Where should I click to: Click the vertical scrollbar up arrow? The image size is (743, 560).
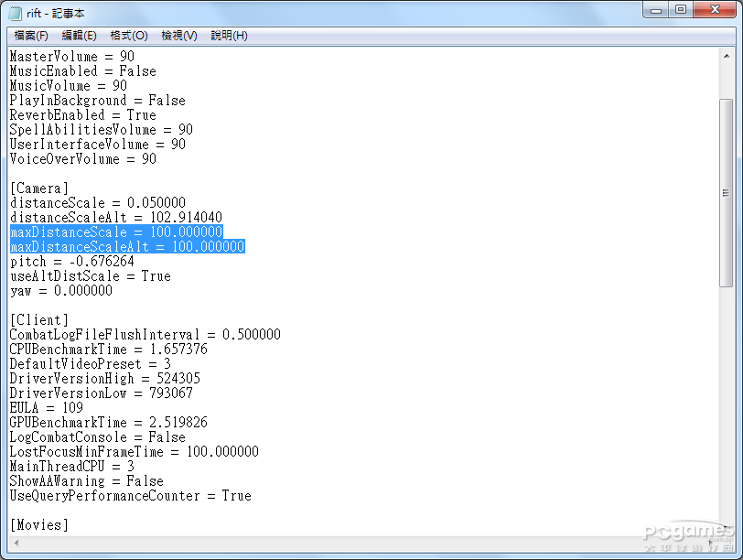726,55
